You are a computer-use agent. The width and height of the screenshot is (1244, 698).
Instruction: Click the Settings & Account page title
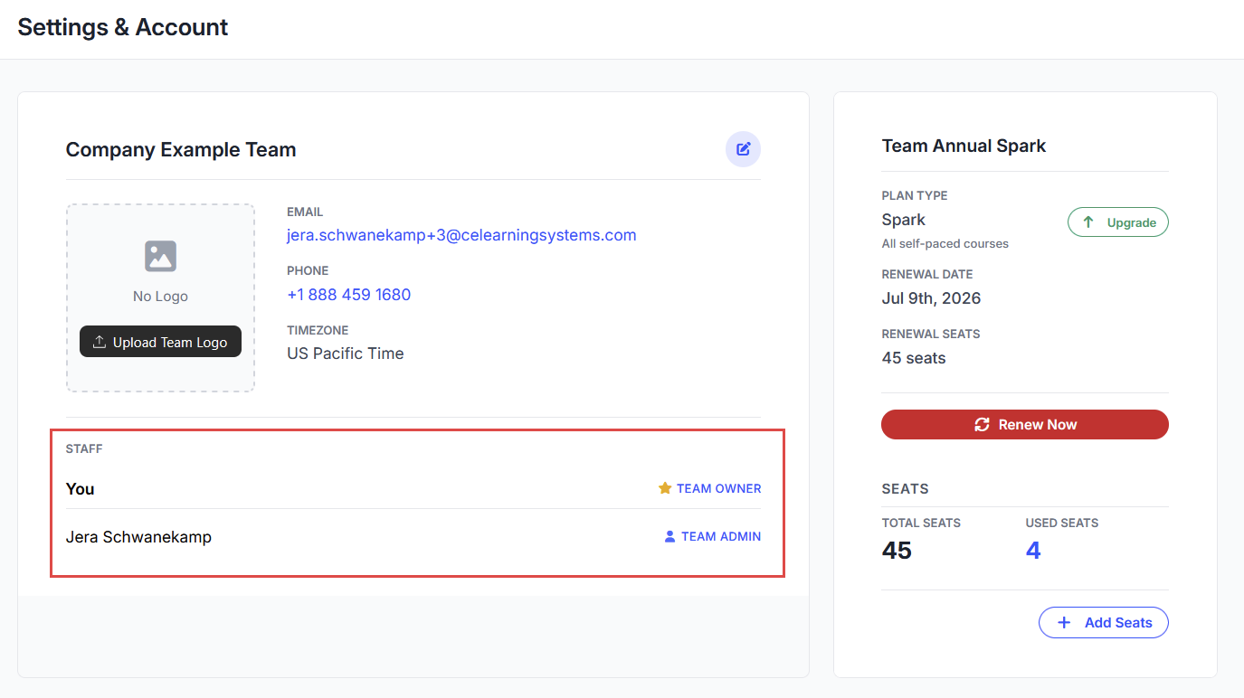(123, 27)
